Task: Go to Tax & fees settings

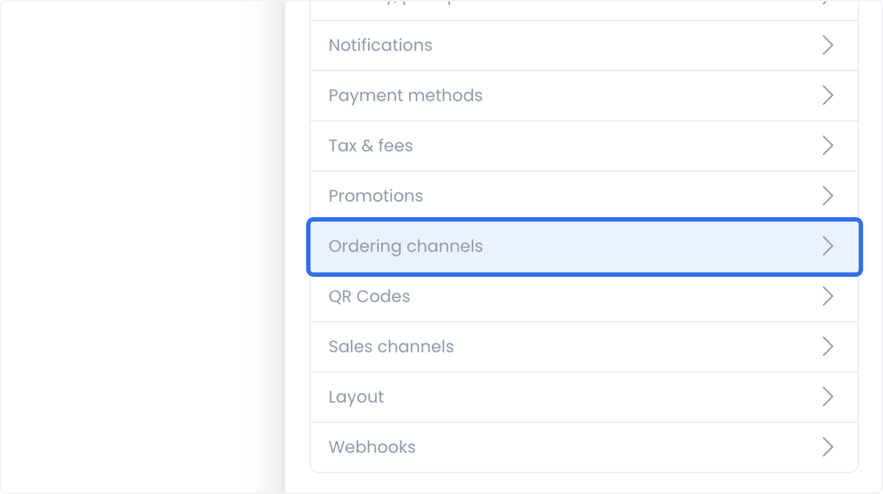Action: coord(371,146)
